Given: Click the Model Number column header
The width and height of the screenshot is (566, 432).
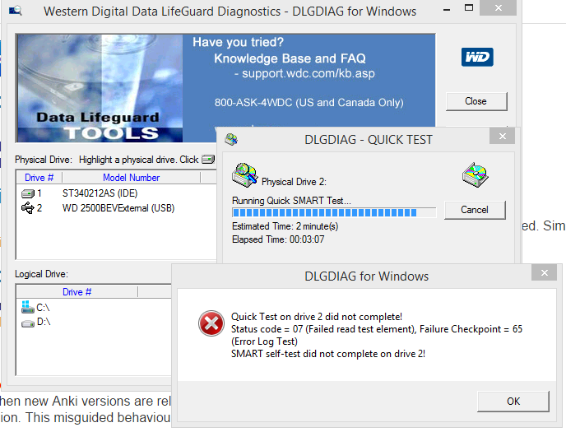Looking at the screenshot, I should coord(131,178).
